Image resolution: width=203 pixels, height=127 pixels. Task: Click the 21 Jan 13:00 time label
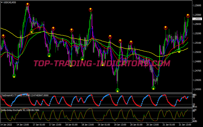[185, 125]
